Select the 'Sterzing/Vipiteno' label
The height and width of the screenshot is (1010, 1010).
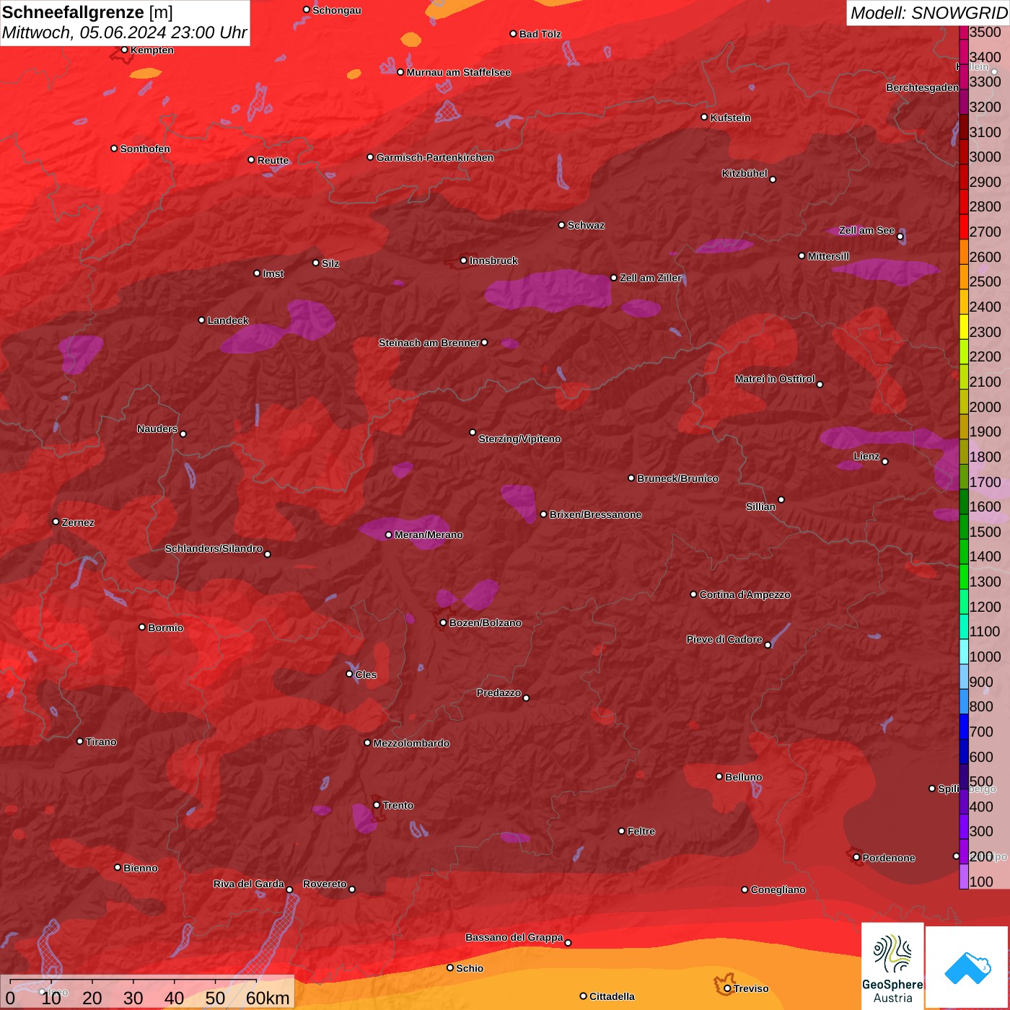(x=519, y=439)
